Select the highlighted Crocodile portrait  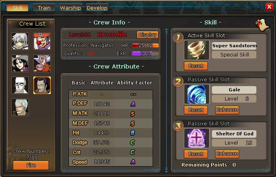pos(42,85)
